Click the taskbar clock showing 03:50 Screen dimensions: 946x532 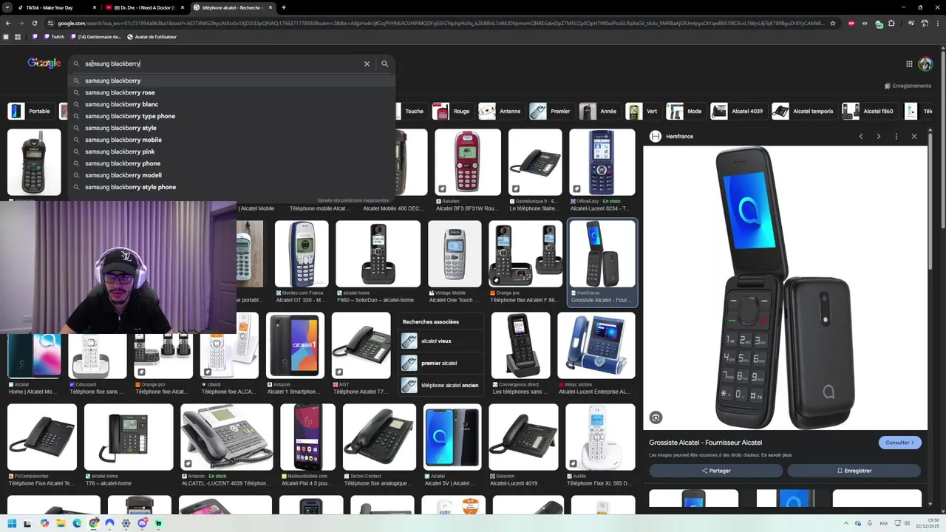click(x=928, y=523)
